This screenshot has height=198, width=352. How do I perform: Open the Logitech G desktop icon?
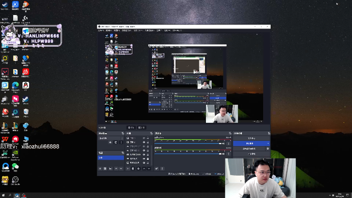(26, 19)
